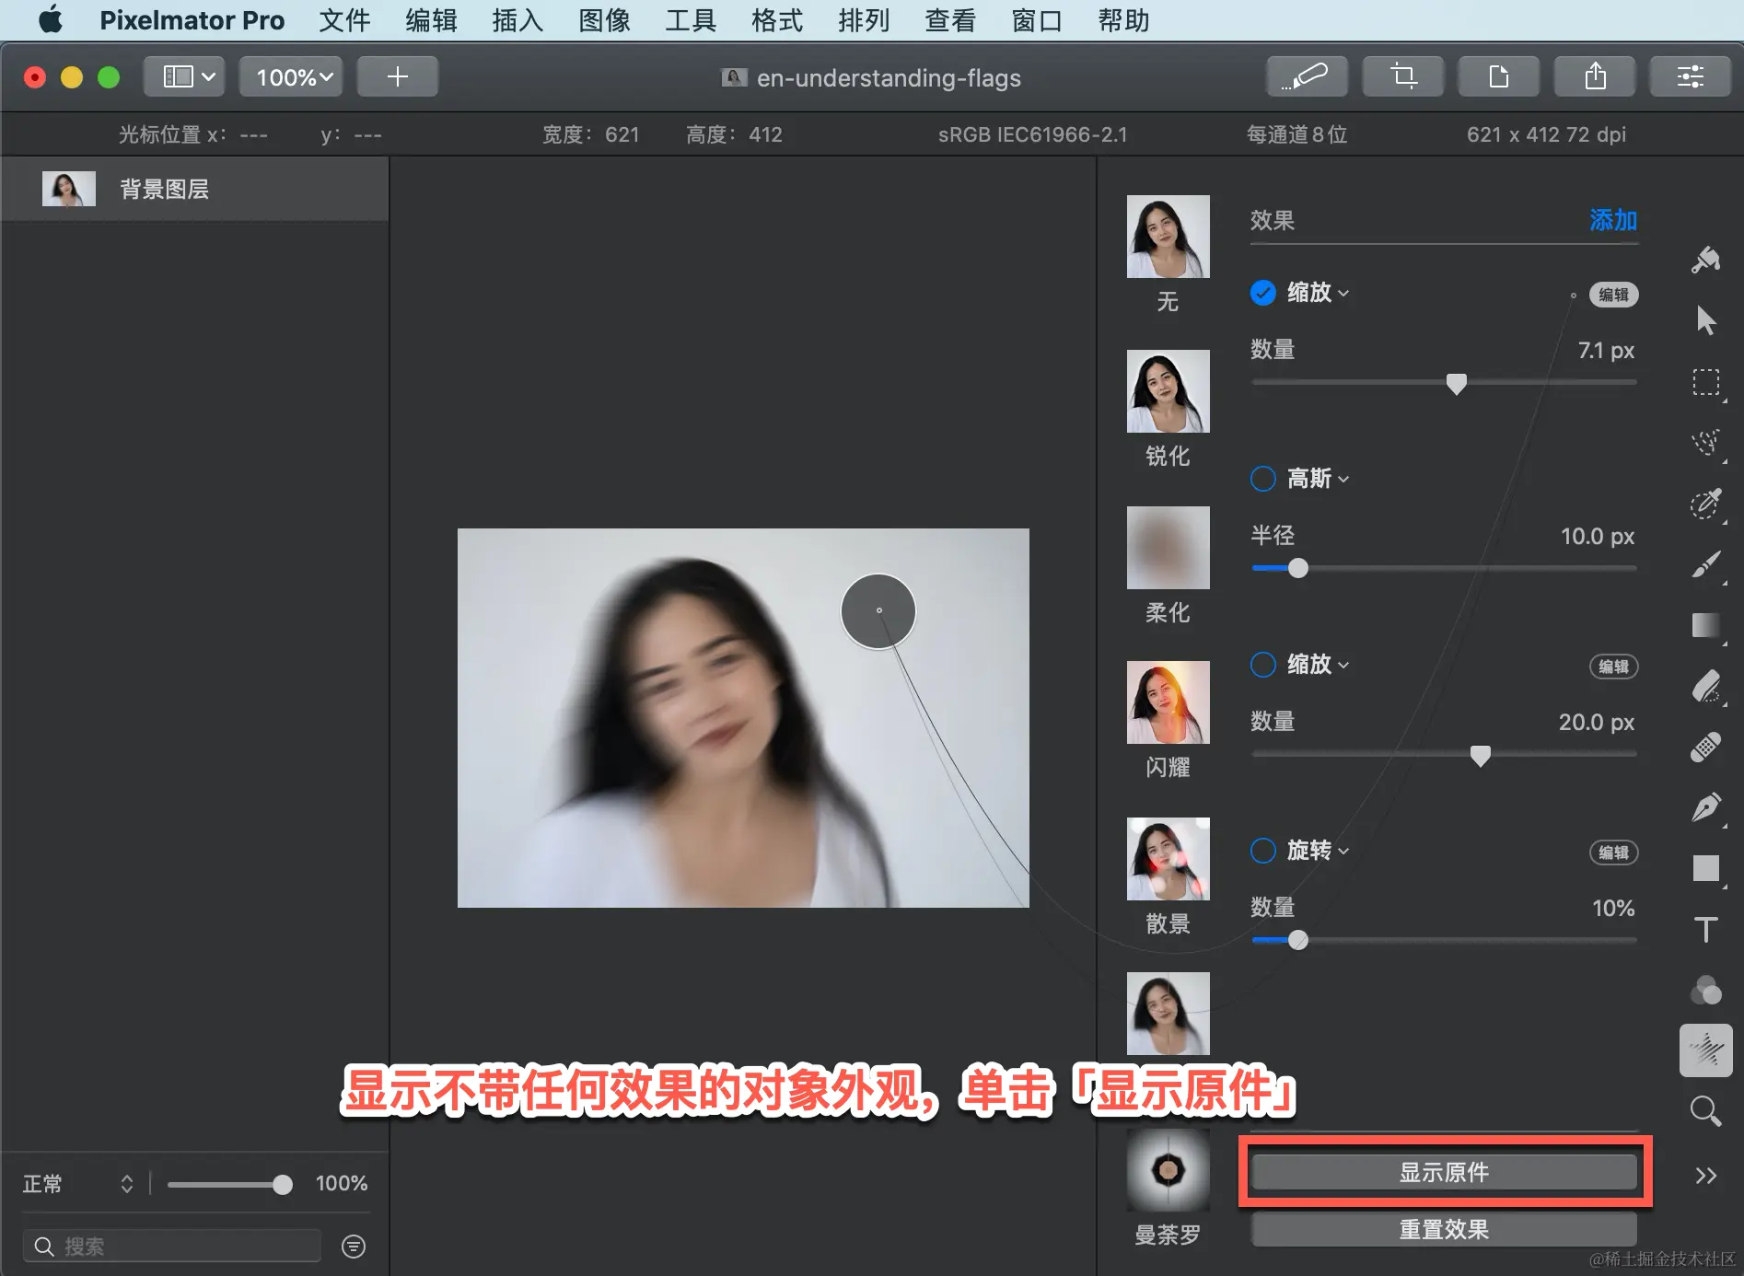Click the 显示原件 button

coord(1444,1172)
